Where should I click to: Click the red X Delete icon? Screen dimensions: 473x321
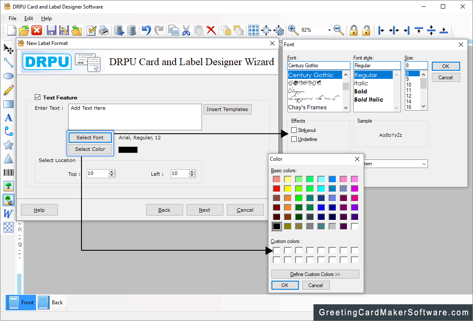pos(211,30)
